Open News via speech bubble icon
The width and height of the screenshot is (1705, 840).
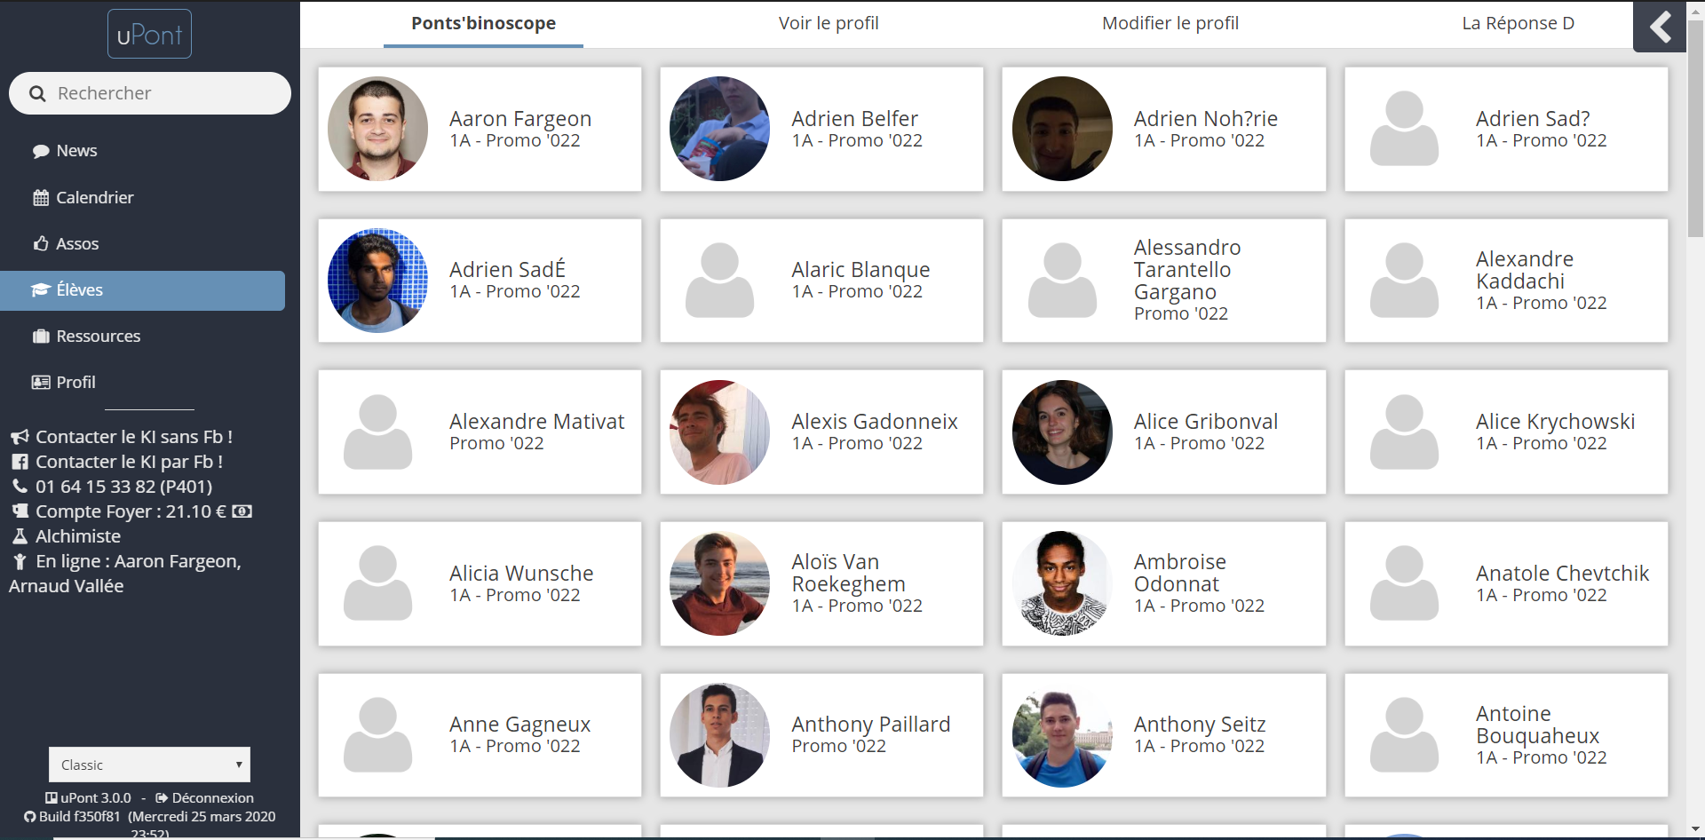pyautogui.click(x=41, y=151)
